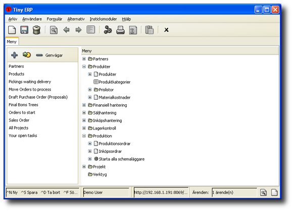Add a shortcut with plus icon
Image resolution: width=293 pixels, height=211 pixels.
click(x=14, y=55)
